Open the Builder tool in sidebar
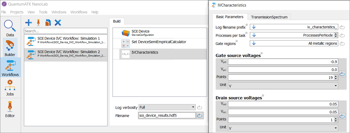 (x=10, y=48)
